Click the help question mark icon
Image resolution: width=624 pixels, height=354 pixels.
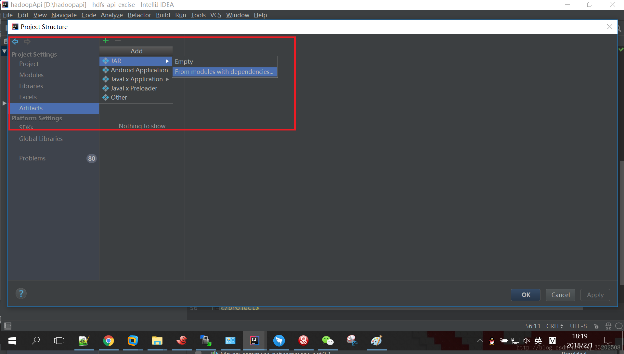click(21, 294)
